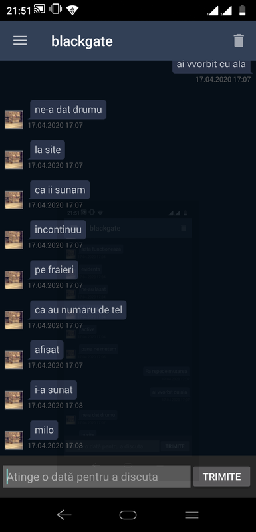This screenshot has height=532, width=256.
Task: Select the 'ai vvorbit cu ala' sent message
Action: pyautogui.click(x=211, y=65)
